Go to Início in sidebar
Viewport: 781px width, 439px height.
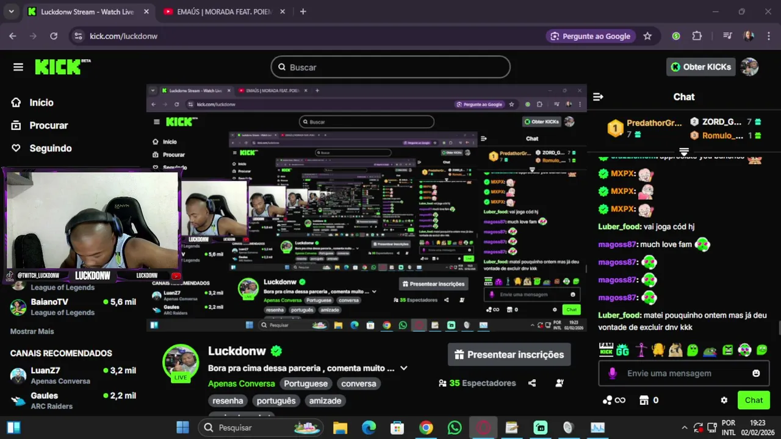point(41,102)
